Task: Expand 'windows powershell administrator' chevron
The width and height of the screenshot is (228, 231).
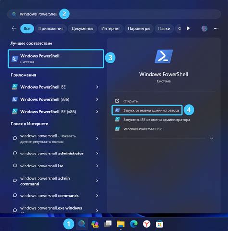Action: pyautogui.click(x=97, y=154)
